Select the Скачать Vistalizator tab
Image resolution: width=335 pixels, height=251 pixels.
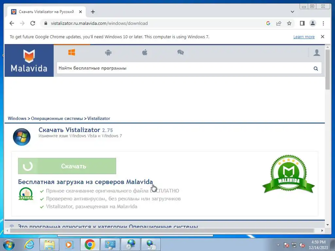(x=46, y=12)
